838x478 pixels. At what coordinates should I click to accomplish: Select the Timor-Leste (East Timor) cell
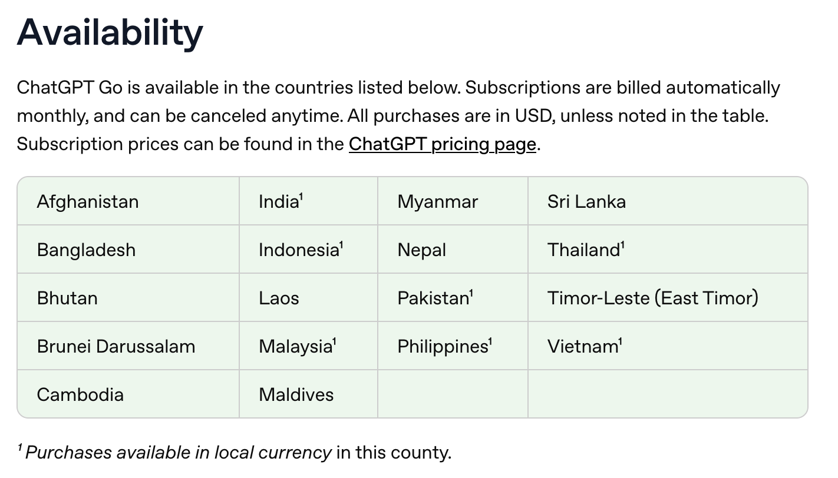tap(652, 298)
